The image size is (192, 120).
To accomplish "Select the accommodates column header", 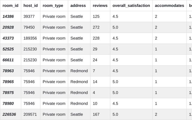I will (x=169, y=5).
